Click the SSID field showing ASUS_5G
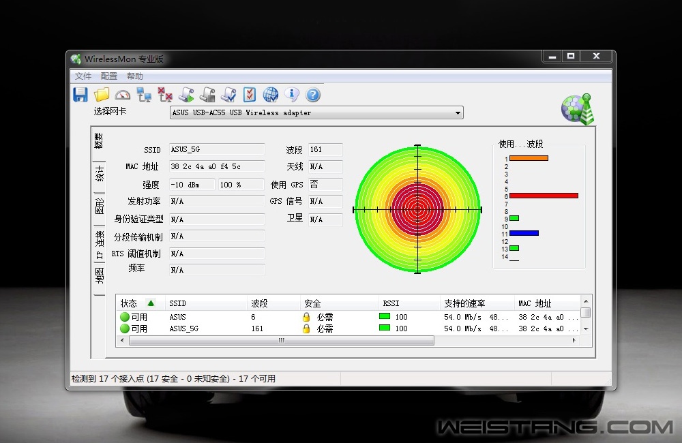The image size is (682, 443). pyautogui.click(x=217, y=149)
